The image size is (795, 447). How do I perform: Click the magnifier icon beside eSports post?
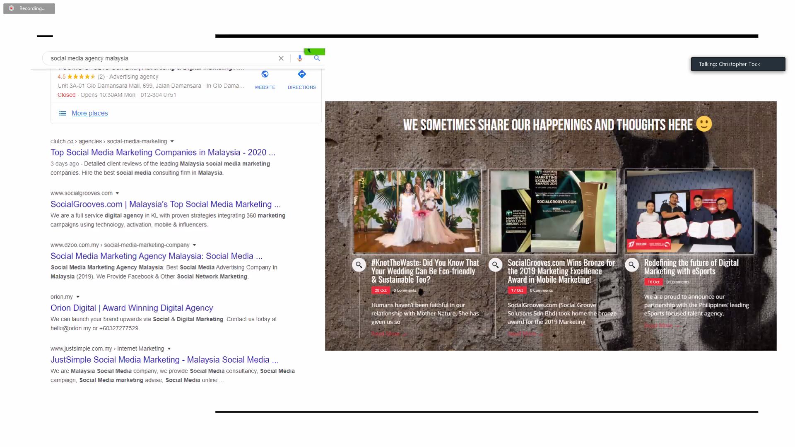click(632, 265)
